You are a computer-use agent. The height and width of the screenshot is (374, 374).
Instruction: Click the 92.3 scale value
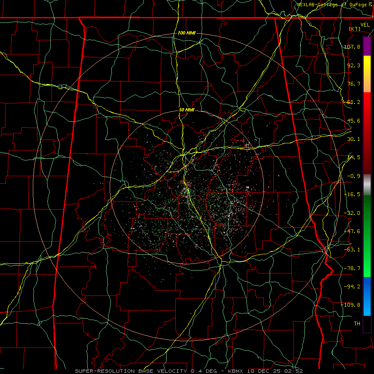tap(354, 65)
